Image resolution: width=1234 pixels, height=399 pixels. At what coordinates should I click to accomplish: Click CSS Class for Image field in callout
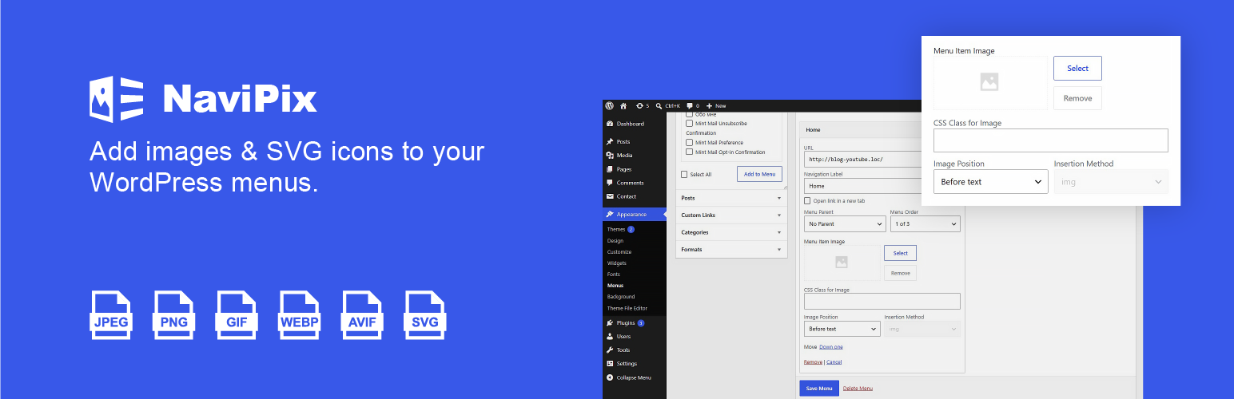[x=1051, y=140]
